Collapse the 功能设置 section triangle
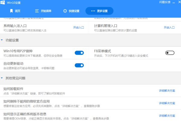Screen dimensions: 181x121 tap(2, 40)
